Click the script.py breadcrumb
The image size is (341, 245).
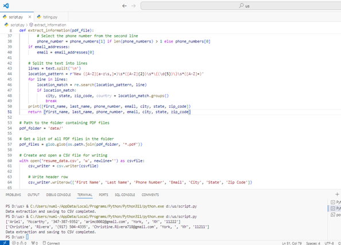pyautogui.click(x=17, y=25)
